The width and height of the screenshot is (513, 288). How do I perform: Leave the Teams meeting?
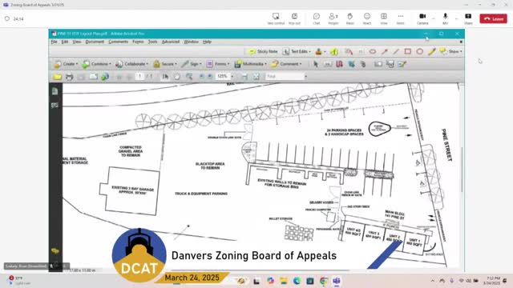click(x=494, y=19)
